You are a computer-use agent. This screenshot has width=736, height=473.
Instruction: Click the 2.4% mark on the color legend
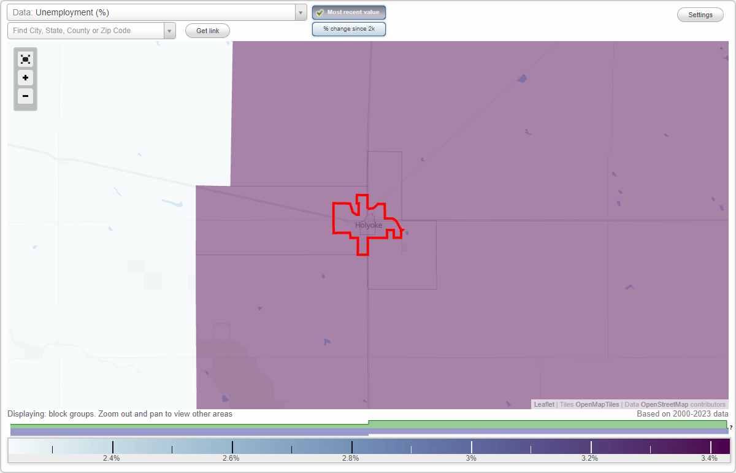point(112,458)
